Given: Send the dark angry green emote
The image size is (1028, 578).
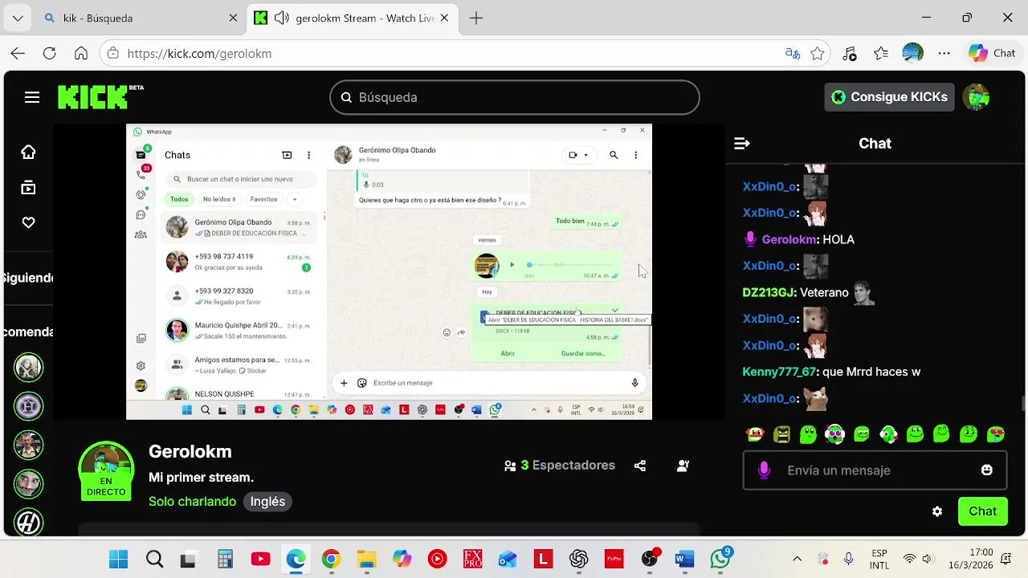Looking at the screenshot, I should click(x=781, y=434).
